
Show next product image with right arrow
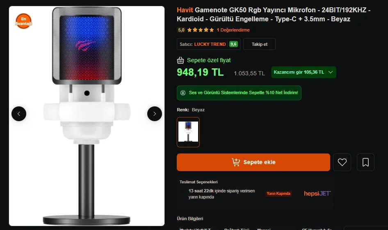click(x=155, y=114)
